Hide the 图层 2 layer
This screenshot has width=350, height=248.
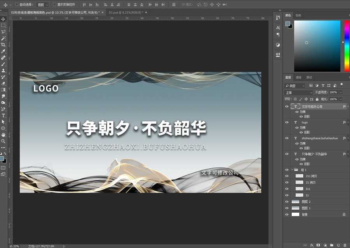pos(287,202)
